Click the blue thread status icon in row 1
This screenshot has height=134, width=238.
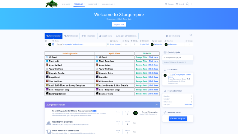click(x=53, y=44)
